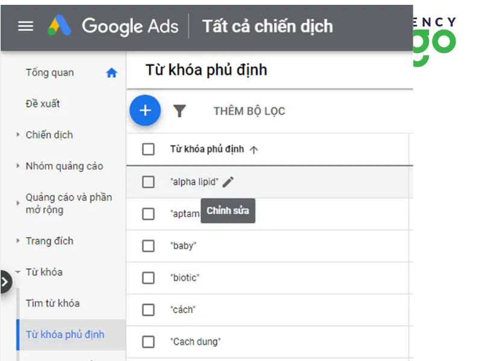This screenshot has height=361, width=482.
Task: Select all rows with the header checkbox
Action: pos(147,149)
